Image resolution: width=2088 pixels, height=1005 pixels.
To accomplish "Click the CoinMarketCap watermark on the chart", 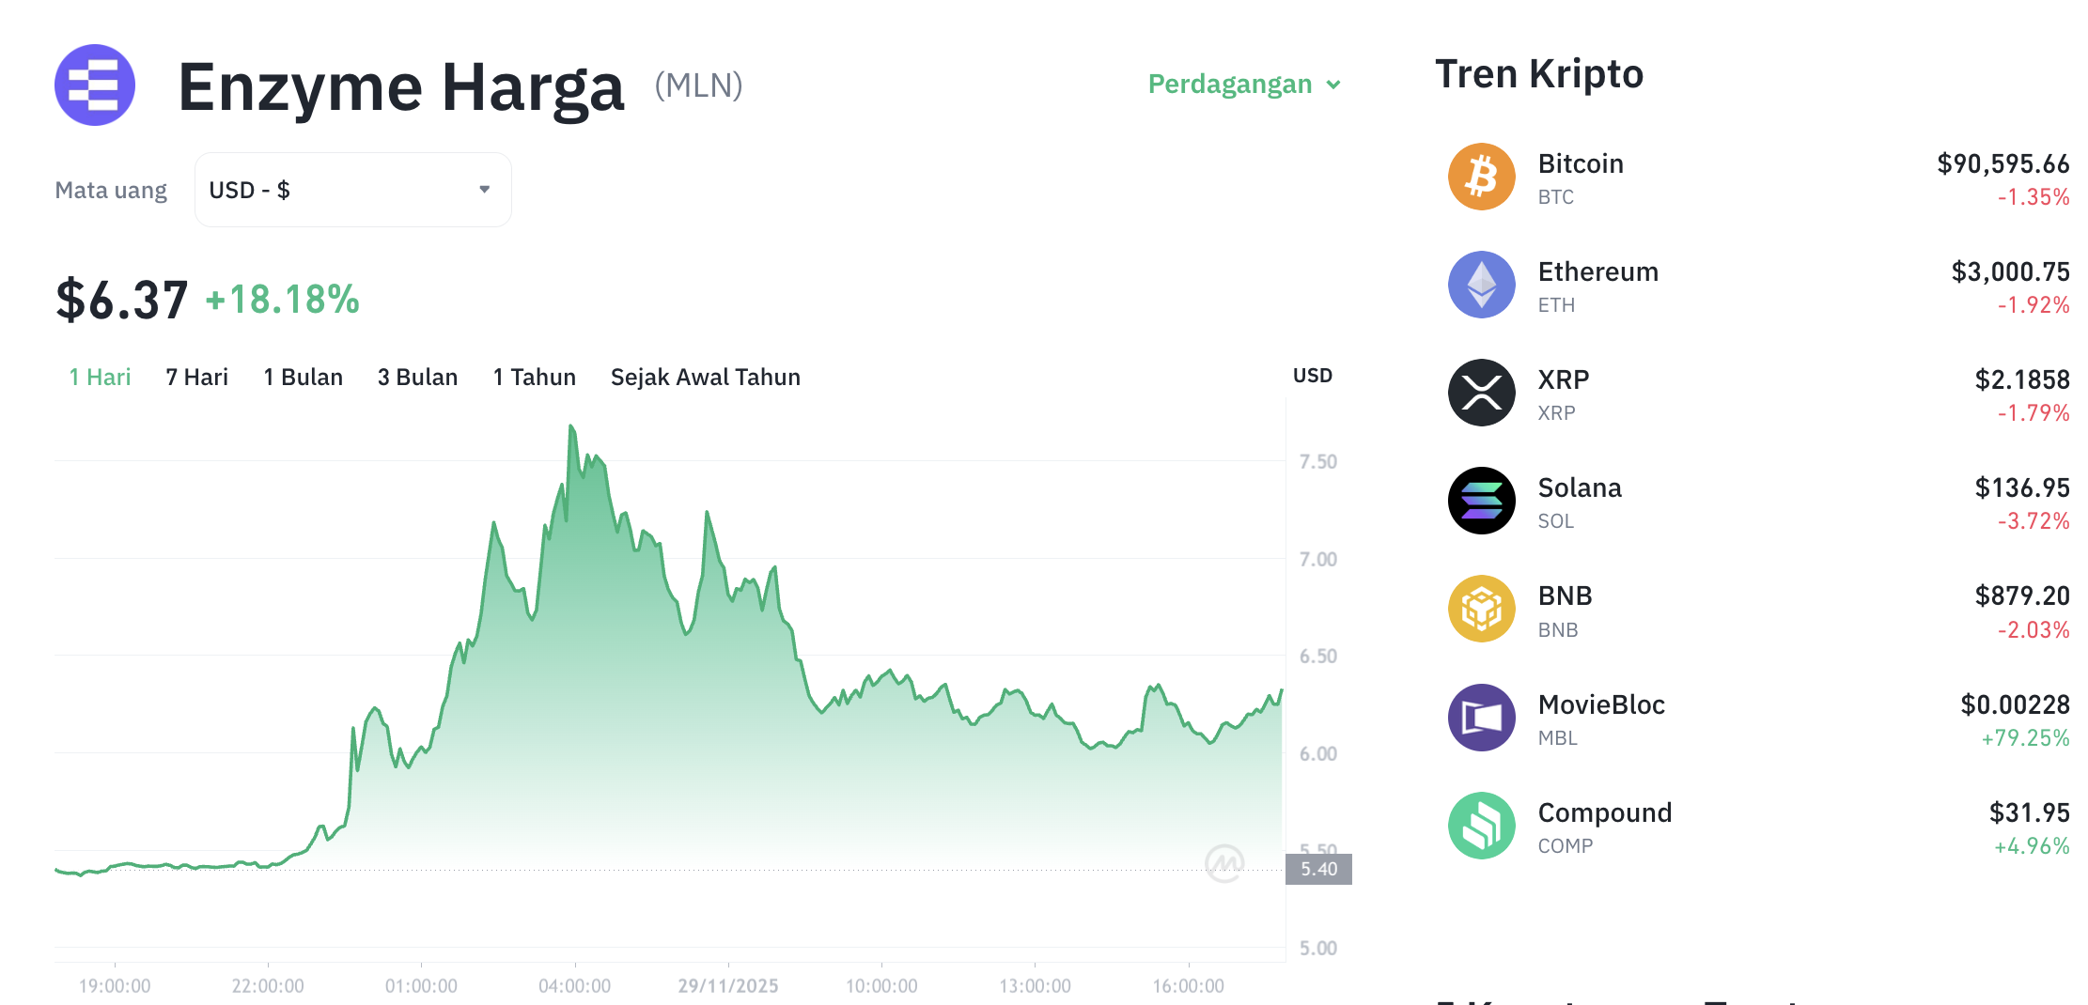I will (1223, 863).
